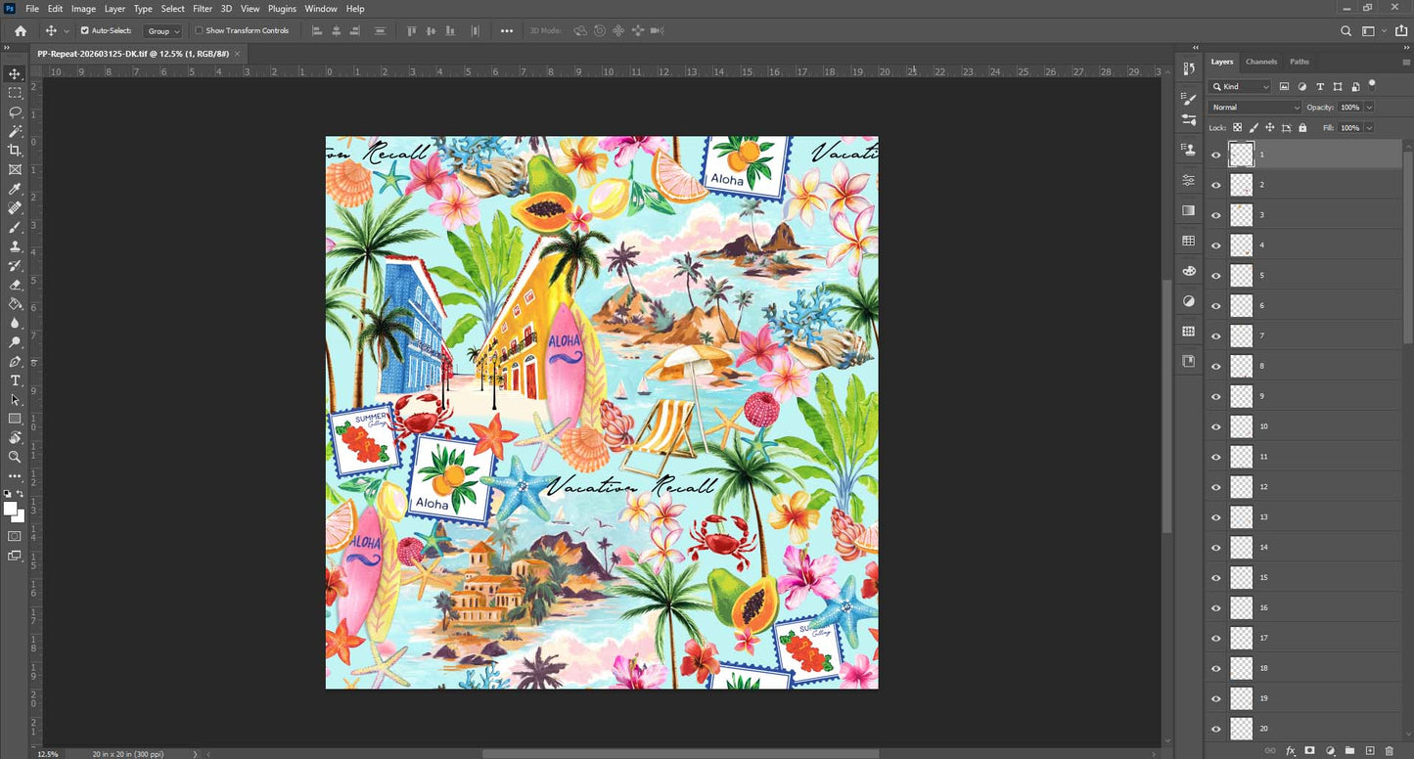Viewport: 1414px width, 759px height.
Task: Open the Plugins menu
Action: [x=282, y=9]
